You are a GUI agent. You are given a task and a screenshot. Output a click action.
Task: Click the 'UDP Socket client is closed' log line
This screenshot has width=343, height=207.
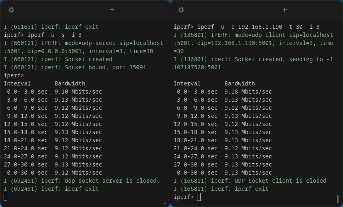250,181
